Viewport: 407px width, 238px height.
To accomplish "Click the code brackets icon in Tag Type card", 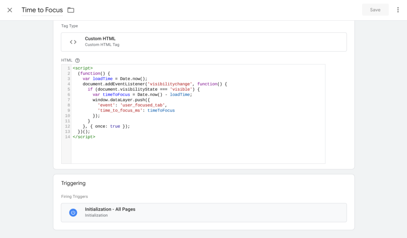I will 73,41.
